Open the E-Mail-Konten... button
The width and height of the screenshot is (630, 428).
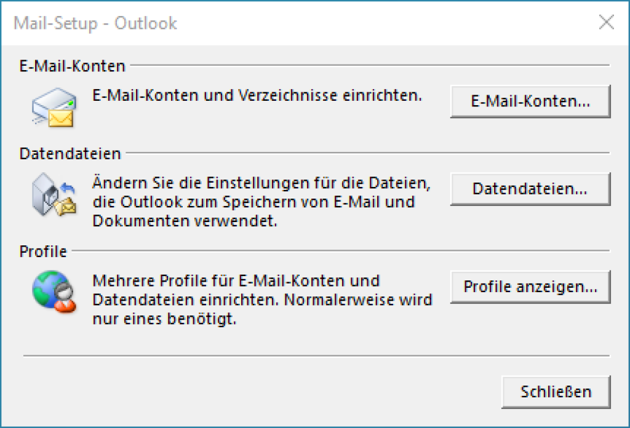[x=530, y=101]
